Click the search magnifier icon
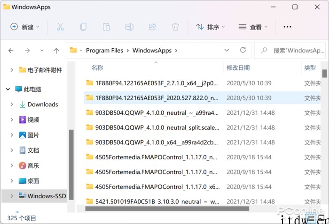 pos(264,50)
